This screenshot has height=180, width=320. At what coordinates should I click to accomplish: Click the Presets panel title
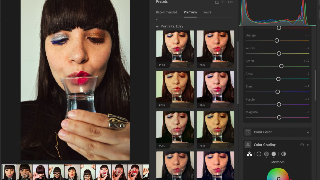[162, 2]
